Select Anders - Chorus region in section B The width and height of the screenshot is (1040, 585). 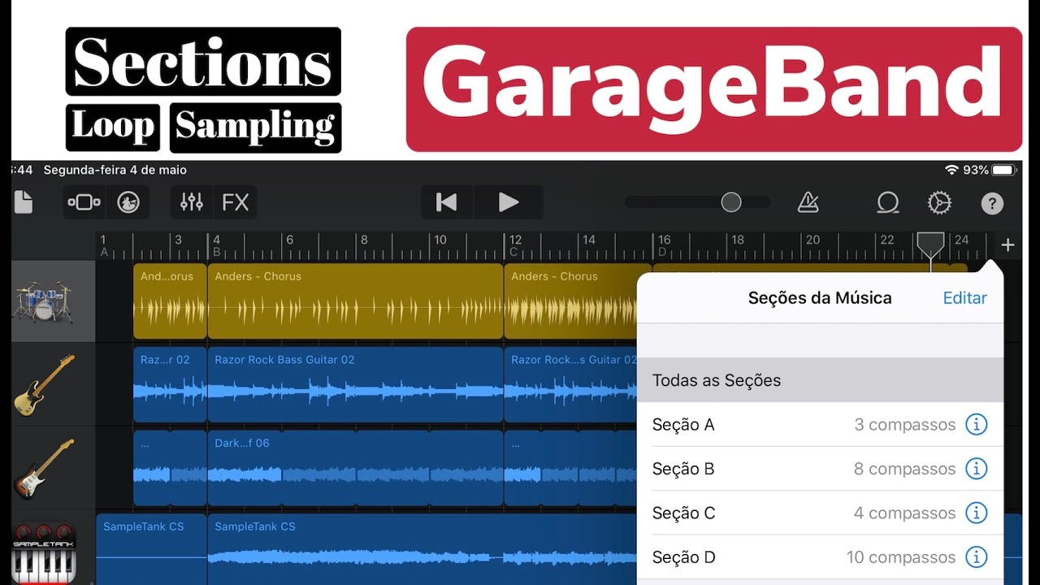pyautogui.click(x=355, y=301)
